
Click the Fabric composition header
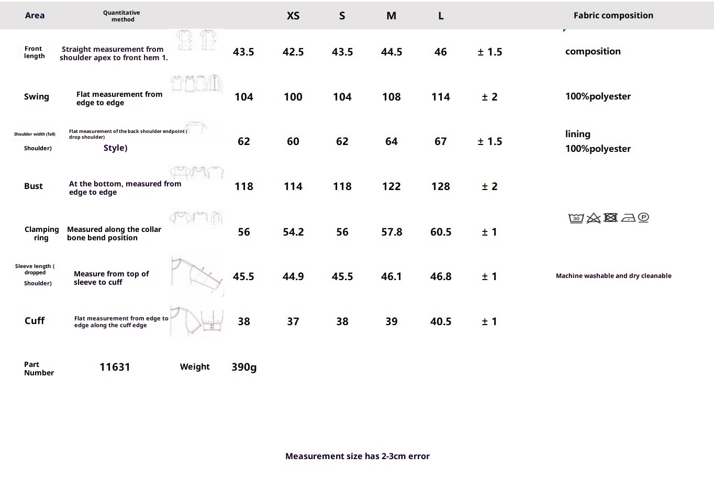(x=613, y=15)
